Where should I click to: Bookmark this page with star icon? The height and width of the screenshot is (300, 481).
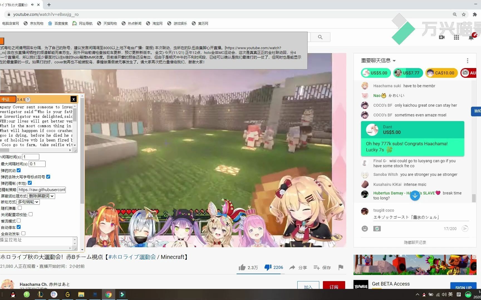tap(464, 14)
